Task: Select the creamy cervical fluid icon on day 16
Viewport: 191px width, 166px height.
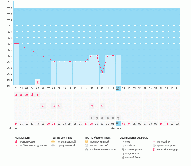Action: 97,118
